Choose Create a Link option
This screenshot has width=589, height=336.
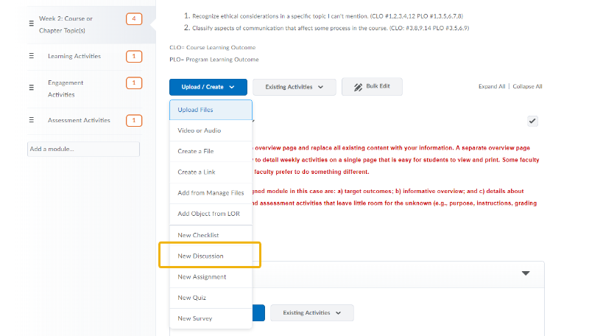click(197, 172)
